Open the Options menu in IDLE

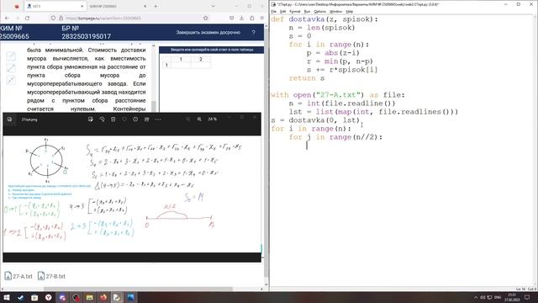point(319,12)
